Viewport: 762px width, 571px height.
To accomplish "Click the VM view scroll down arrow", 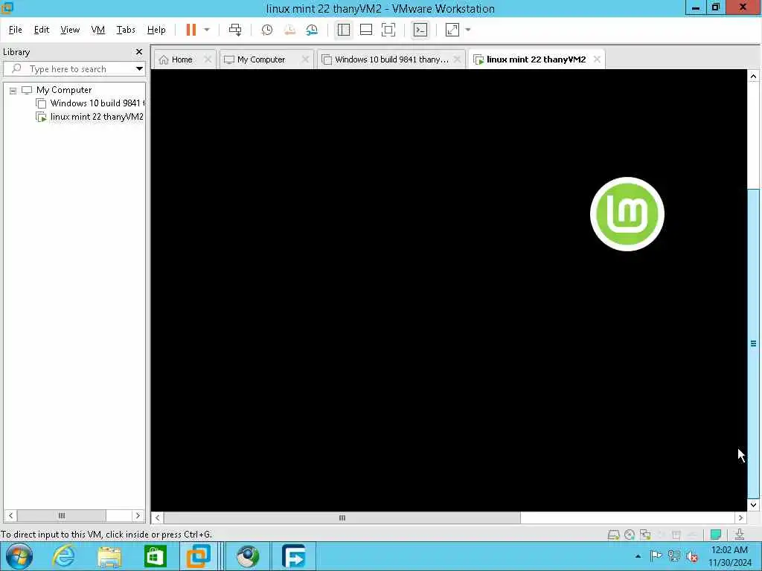I will (x=753, y=505).
